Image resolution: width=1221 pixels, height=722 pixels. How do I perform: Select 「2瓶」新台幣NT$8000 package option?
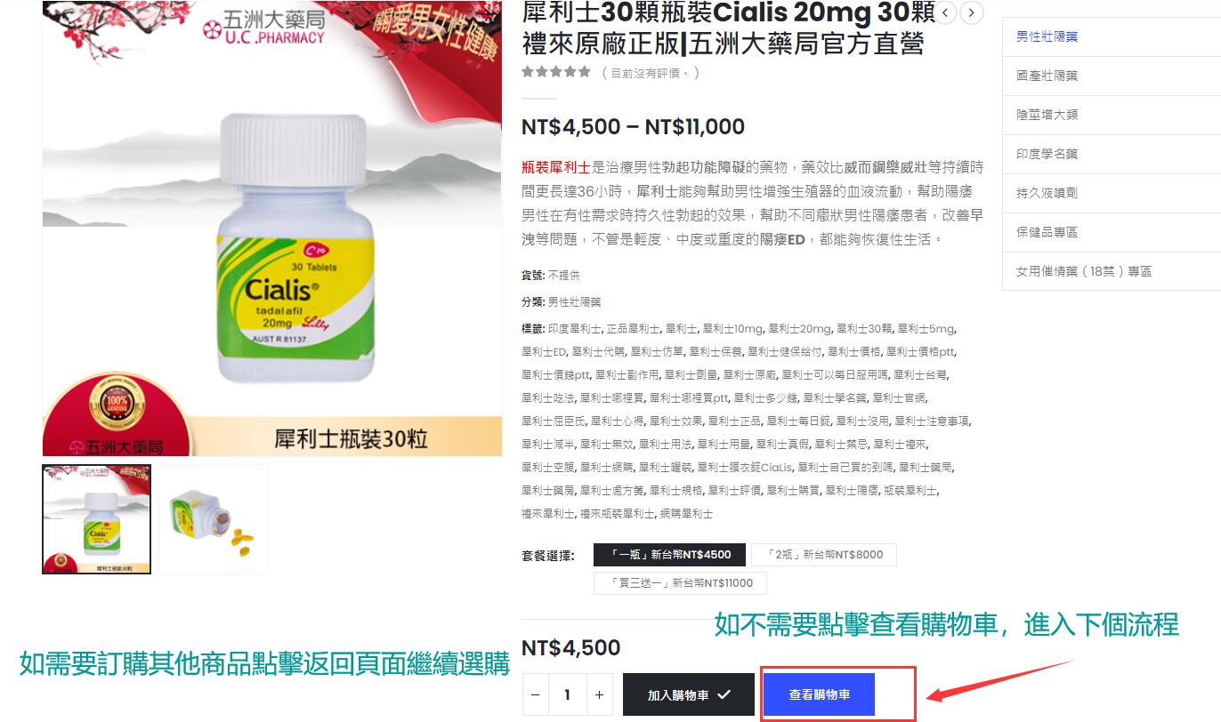click(x=824, y=555)
